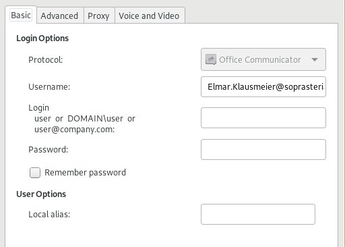This screenshot has width=345, height=247.
Task: Click the Password label
Action: (49, 150)
